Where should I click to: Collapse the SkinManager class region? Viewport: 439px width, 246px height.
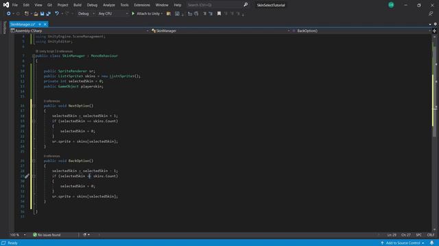[34, 56]
